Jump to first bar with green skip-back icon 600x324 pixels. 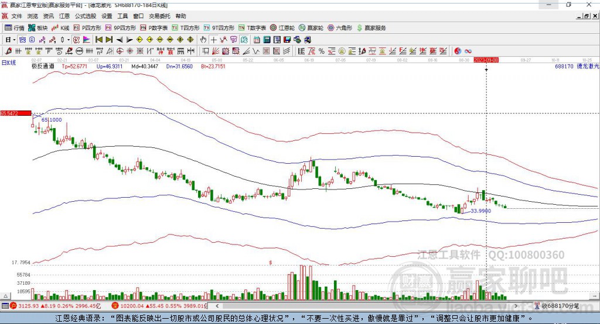pos(98,40)
